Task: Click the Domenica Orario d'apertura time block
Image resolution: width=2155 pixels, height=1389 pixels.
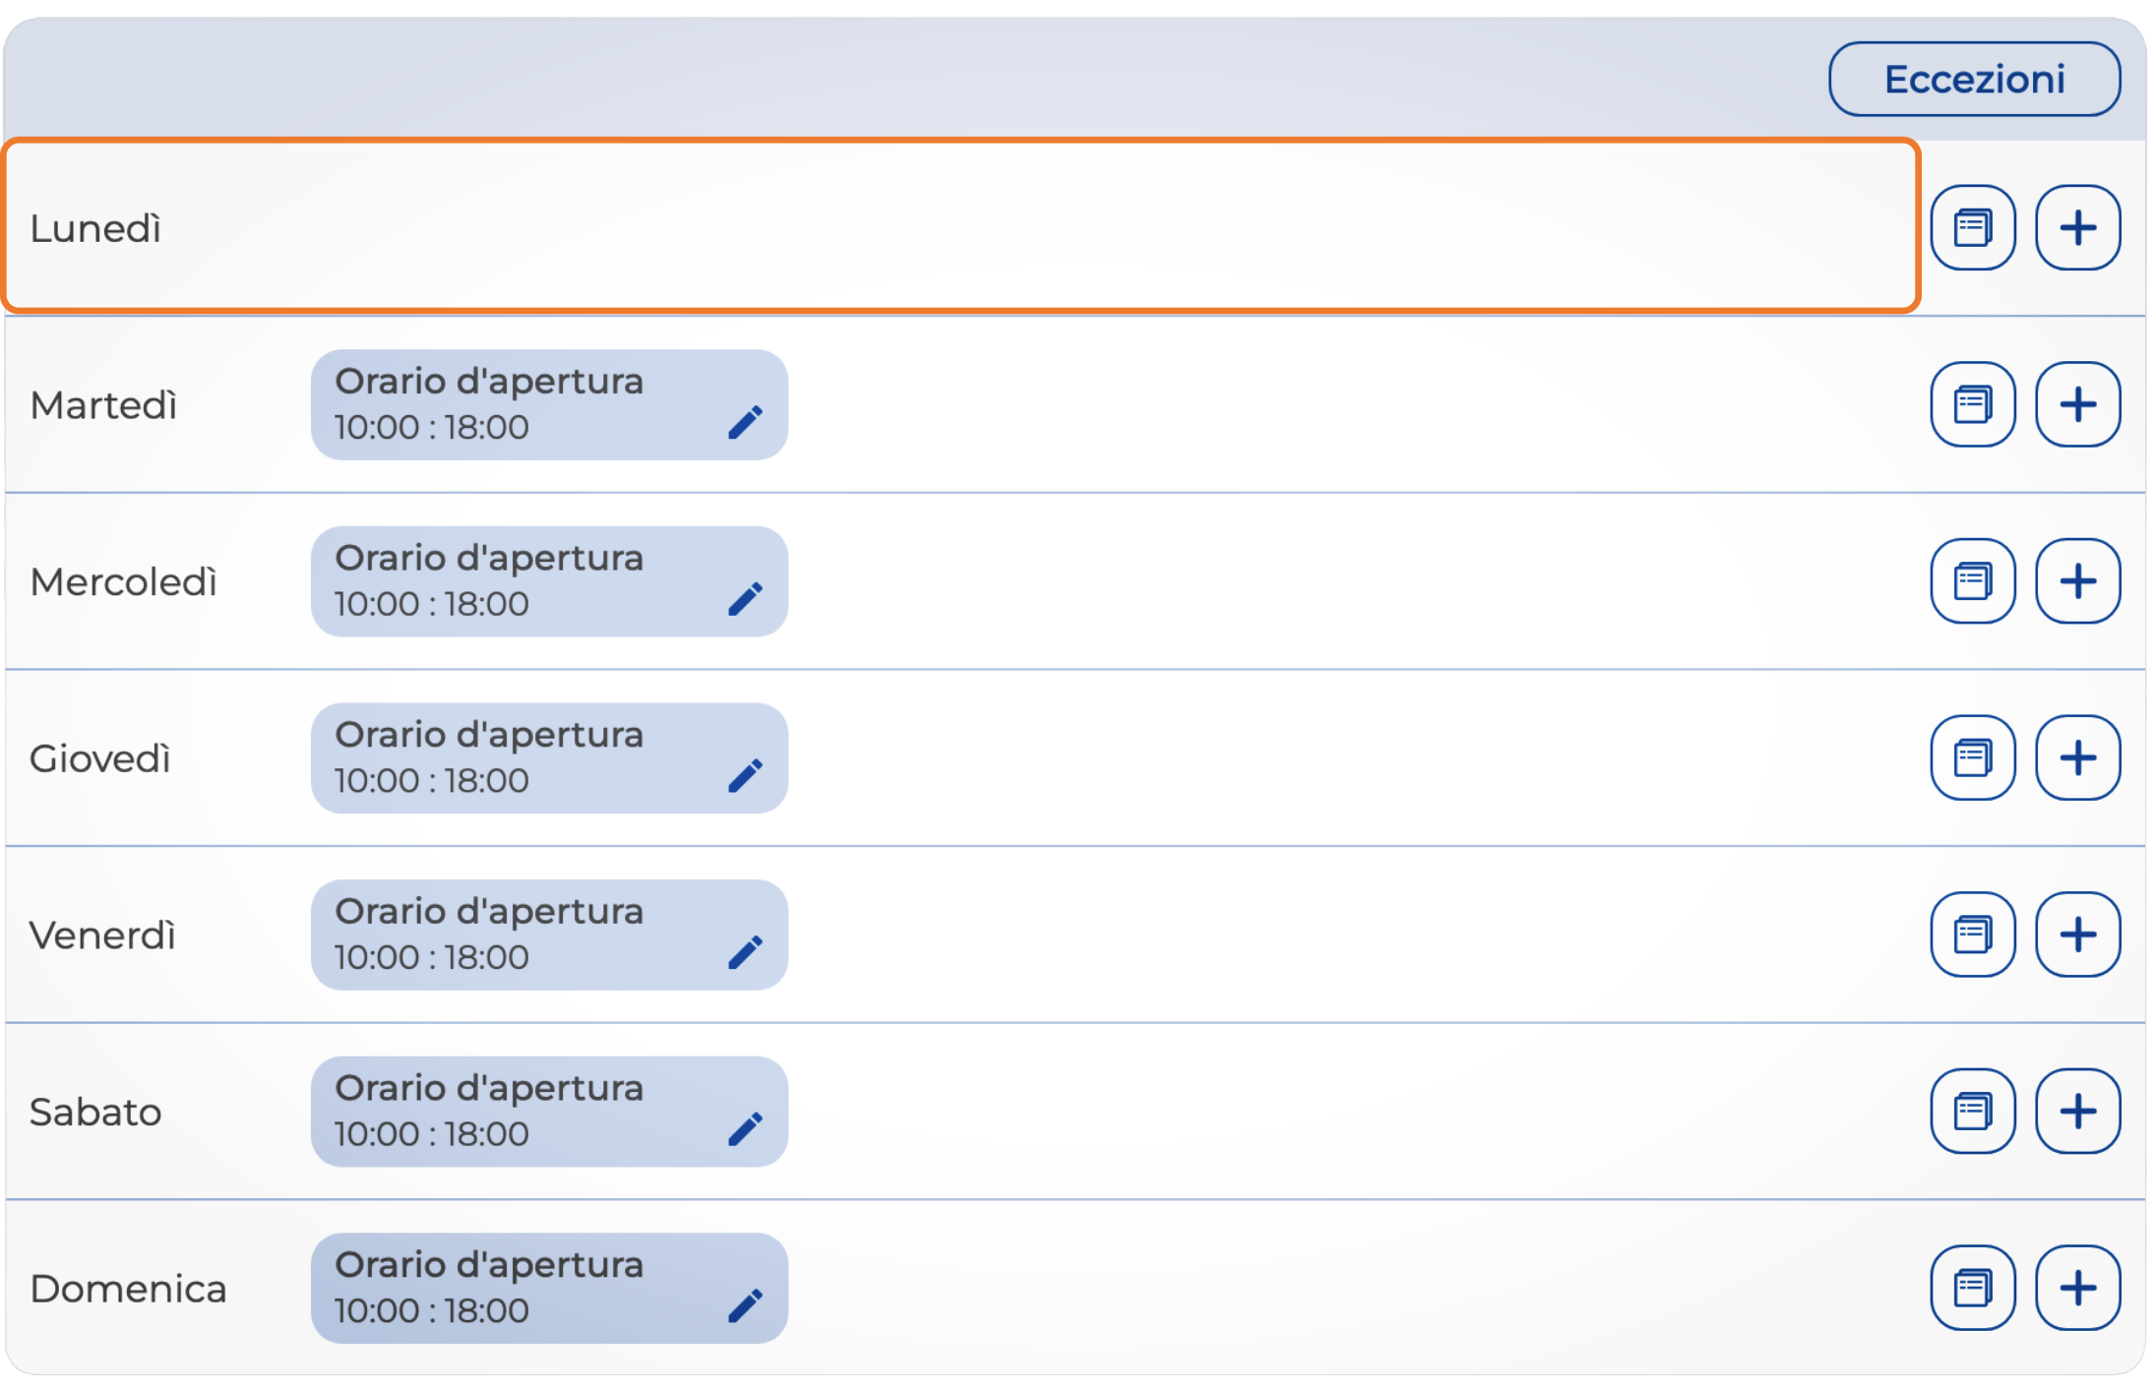Action: [x=522, y=1288]
